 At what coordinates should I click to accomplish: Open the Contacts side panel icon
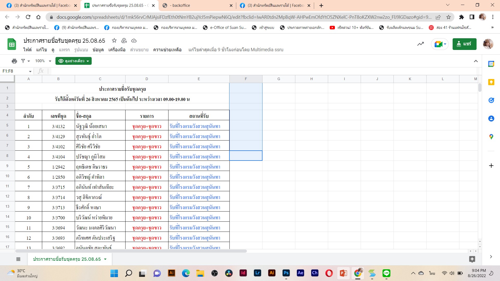[x=491, y=119]
